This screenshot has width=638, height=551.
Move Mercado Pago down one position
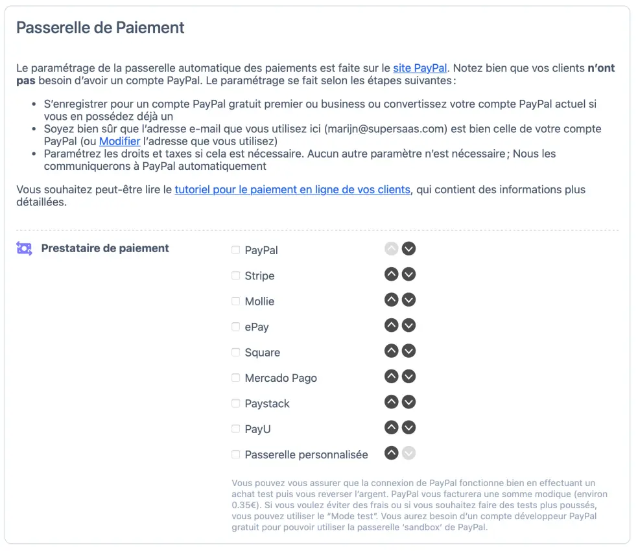pos(408,376)
